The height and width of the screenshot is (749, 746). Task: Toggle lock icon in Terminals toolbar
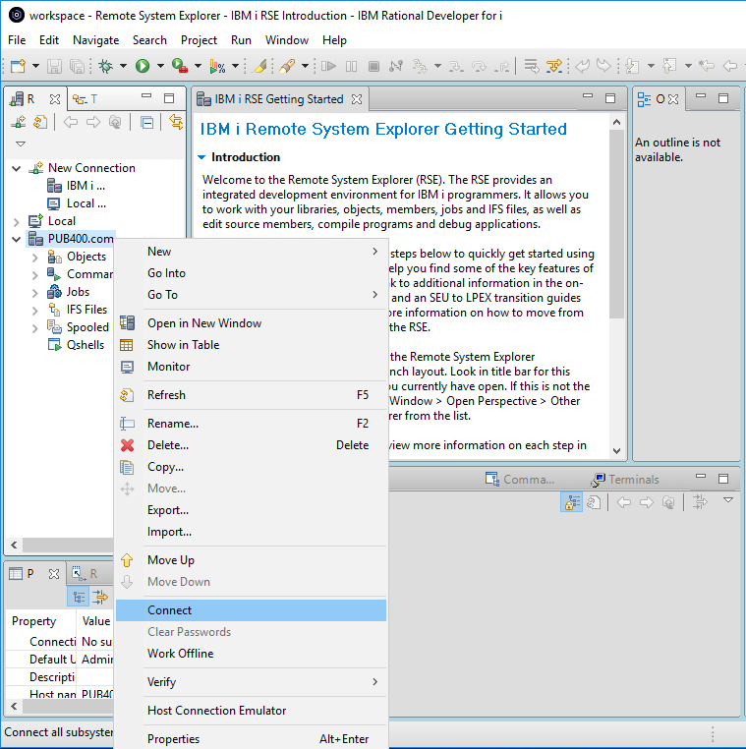pos(571,502)
